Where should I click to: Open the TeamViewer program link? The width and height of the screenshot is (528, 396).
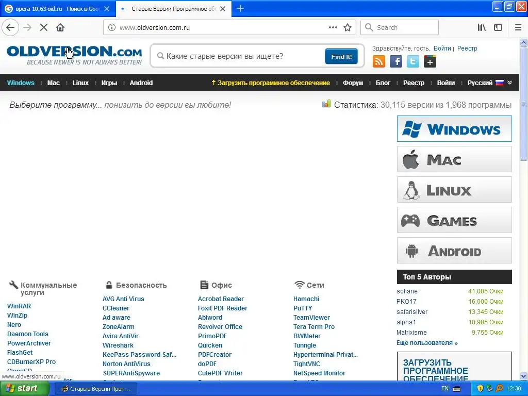[x=311, y=317]
